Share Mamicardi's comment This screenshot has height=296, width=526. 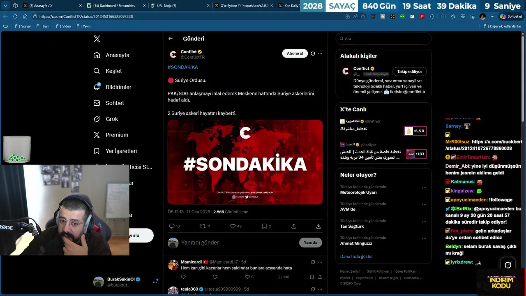pyautogui.click(x=320, y=277)
